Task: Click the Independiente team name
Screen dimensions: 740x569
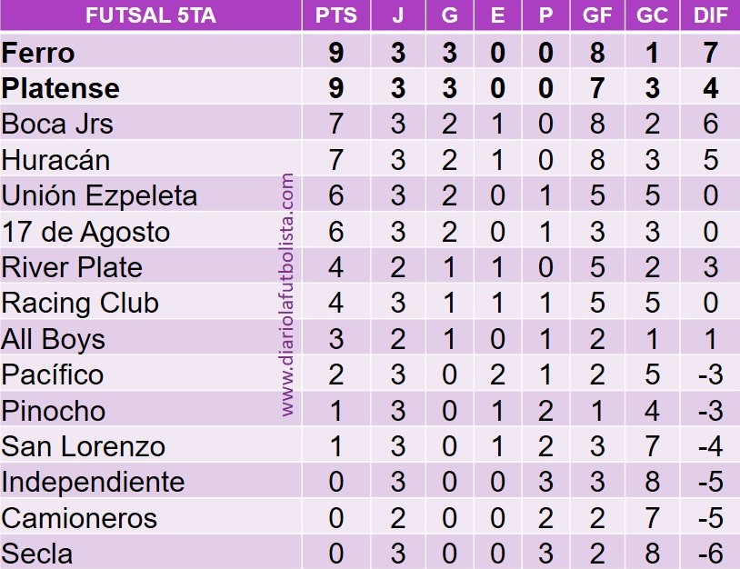Action: 93,482
